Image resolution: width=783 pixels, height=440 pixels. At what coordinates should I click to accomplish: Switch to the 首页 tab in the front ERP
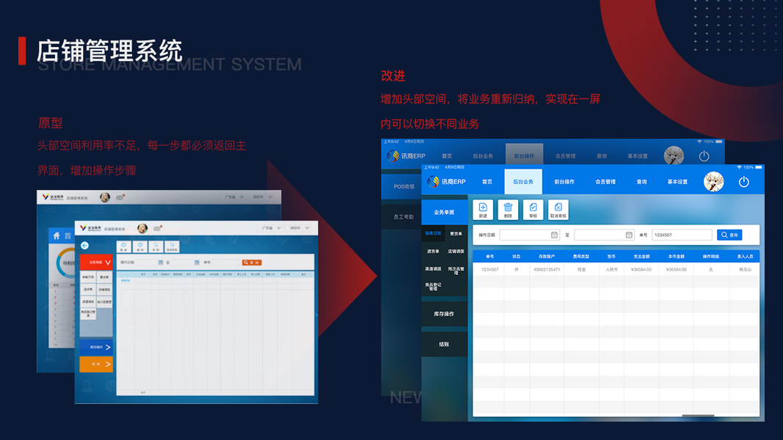tap(487, 182)
